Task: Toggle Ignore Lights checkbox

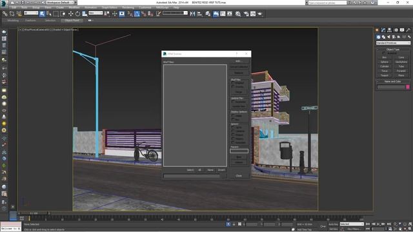Action: pyautogui.click(x=233, y=128)
